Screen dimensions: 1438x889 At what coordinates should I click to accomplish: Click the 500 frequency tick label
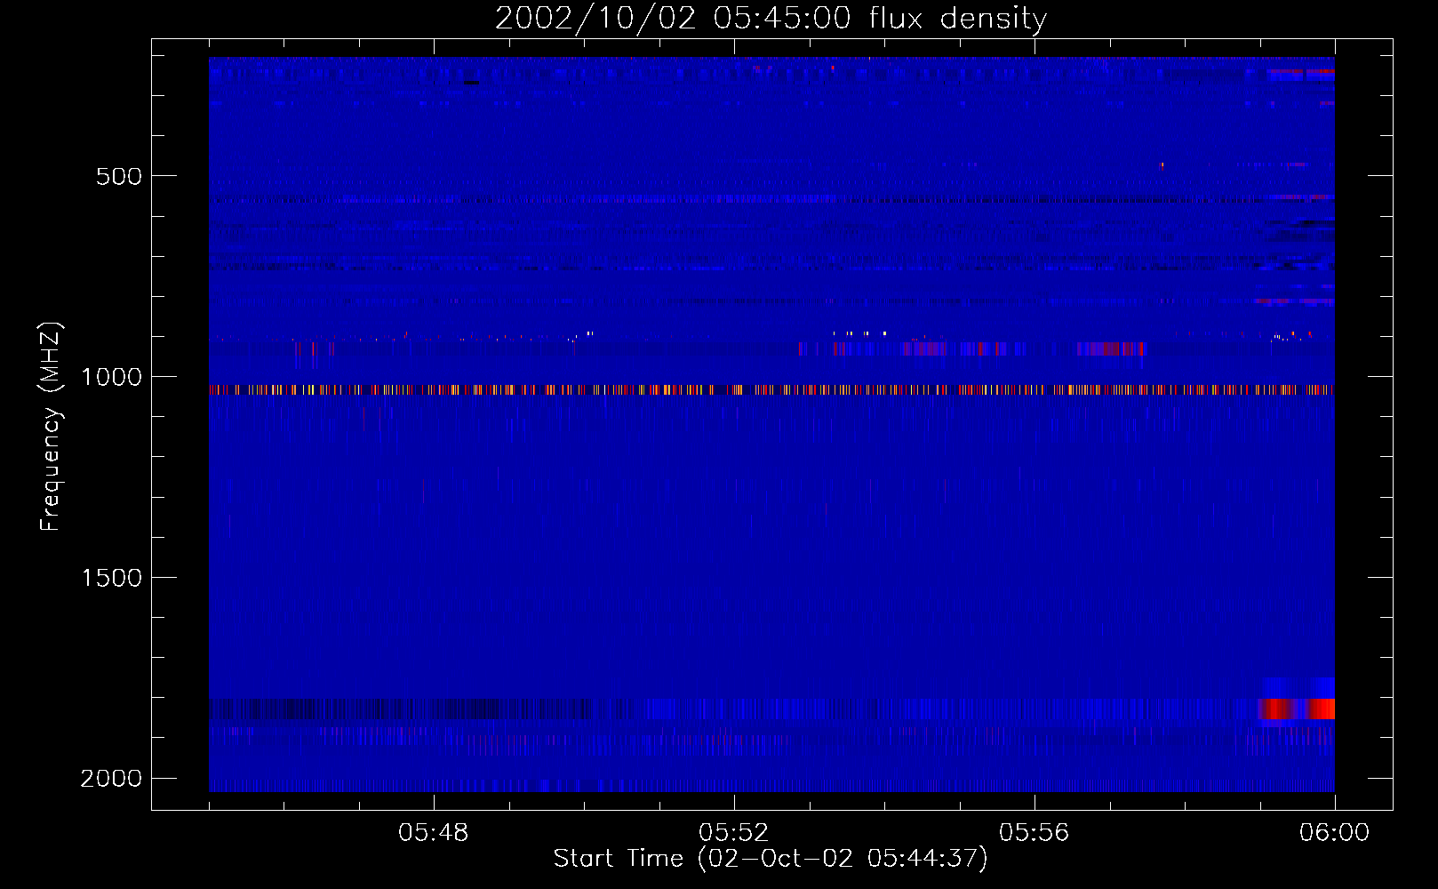[119, 176]
